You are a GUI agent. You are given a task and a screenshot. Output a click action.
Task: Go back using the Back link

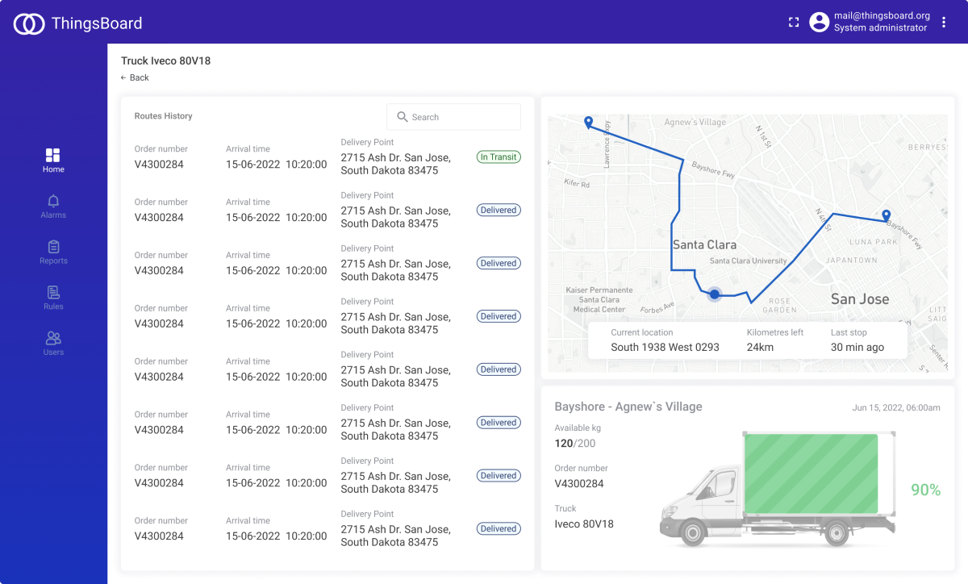pos(135,77)
